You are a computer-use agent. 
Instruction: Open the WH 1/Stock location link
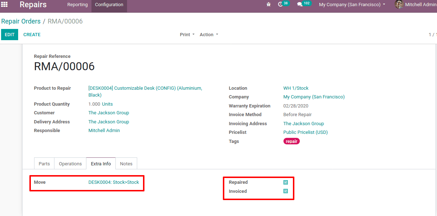[x=296, y=88]
